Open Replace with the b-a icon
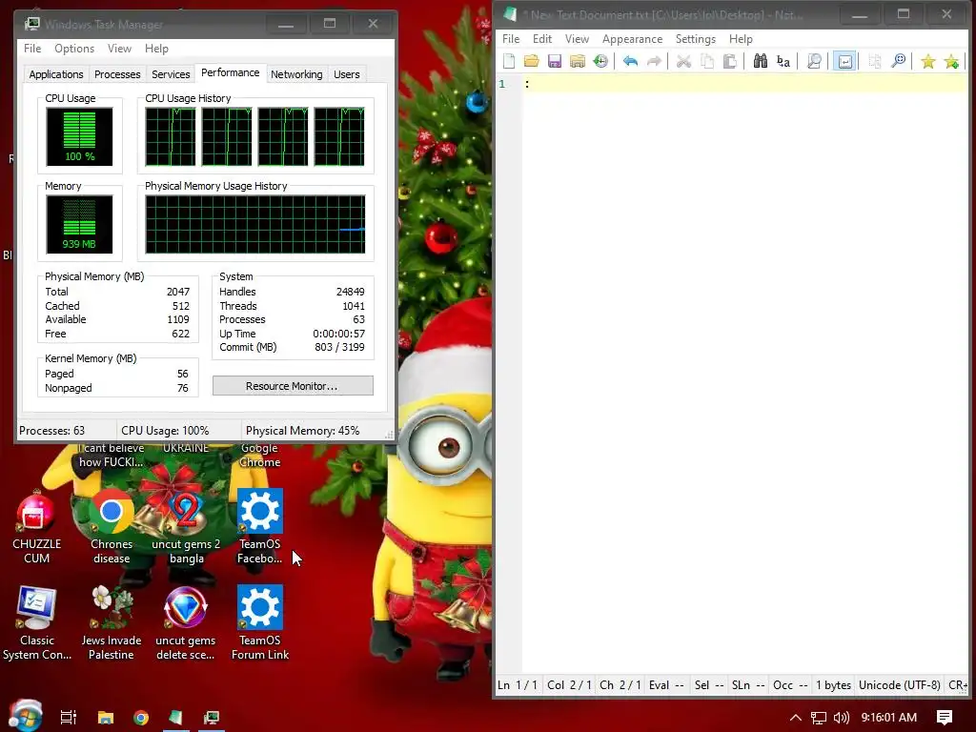This screenshot has width=976, height=732. 783,61
